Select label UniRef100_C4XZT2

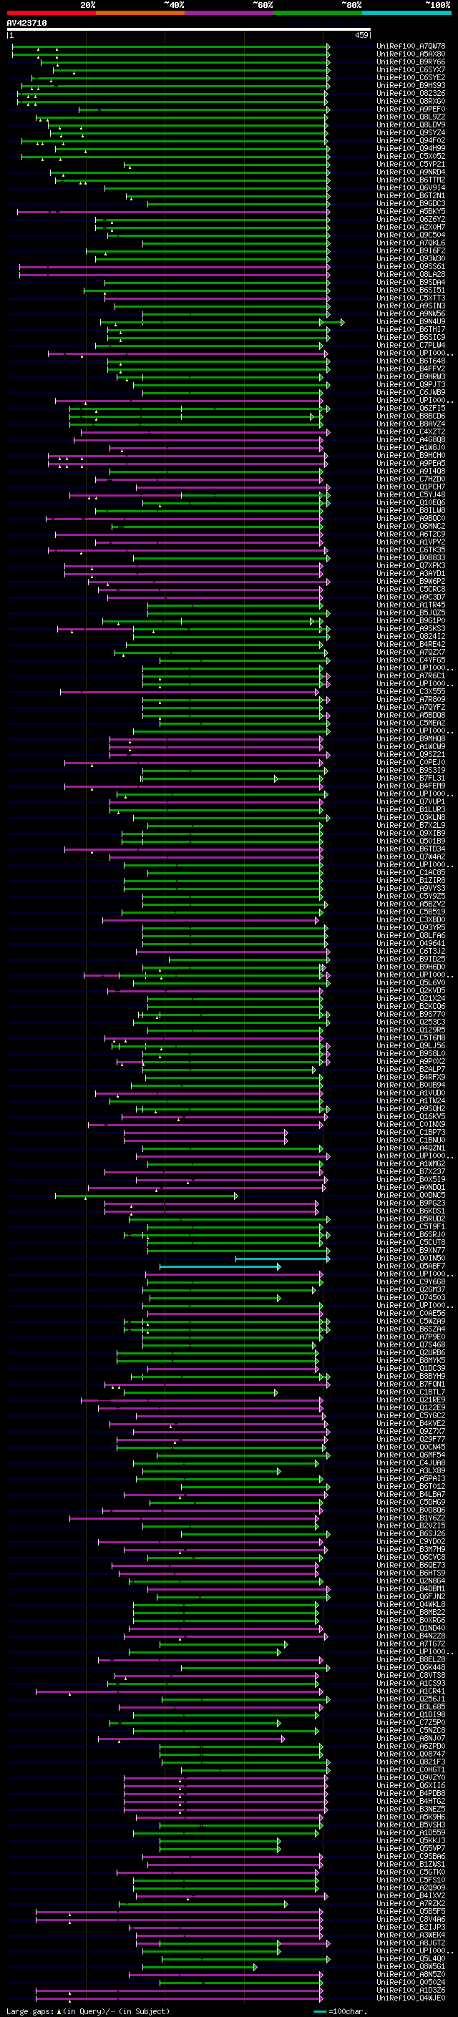point(411,431)
